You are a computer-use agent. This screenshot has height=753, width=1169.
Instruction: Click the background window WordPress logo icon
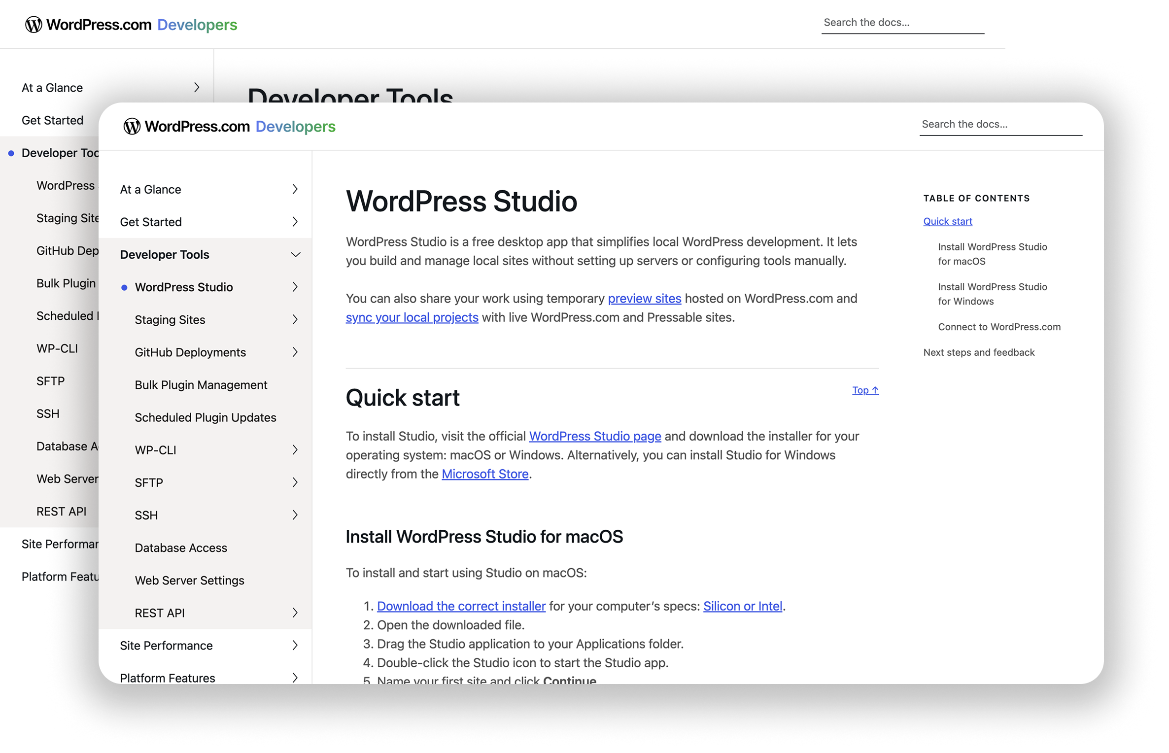point(34,25)
